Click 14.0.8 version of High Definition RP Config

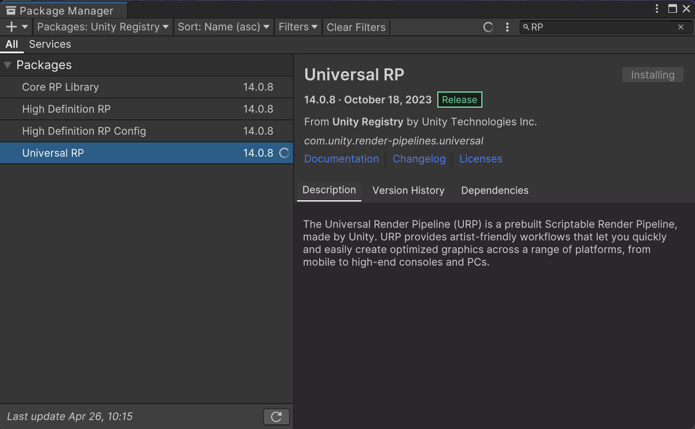click(258, 131)
